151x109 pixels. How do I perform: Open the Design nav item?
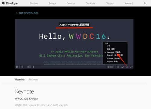click(x=52, y=3)
